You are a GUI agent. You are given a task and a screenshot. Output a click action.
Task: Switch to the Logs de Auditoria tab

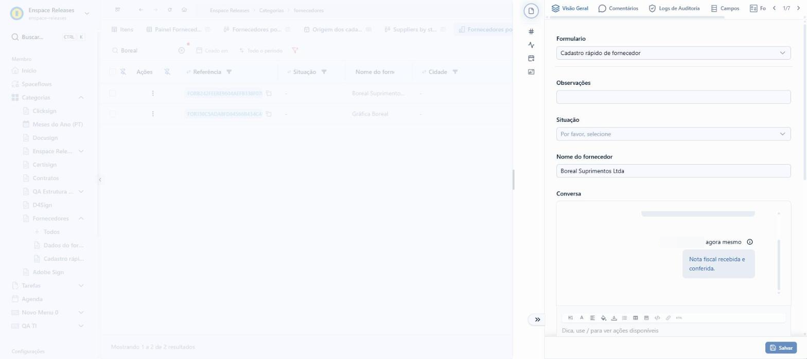point(674,8)
